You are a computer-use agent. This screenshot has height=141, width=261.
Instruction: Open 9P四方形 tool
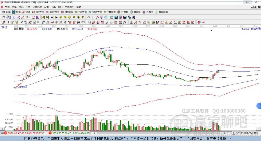click(53, 12)
